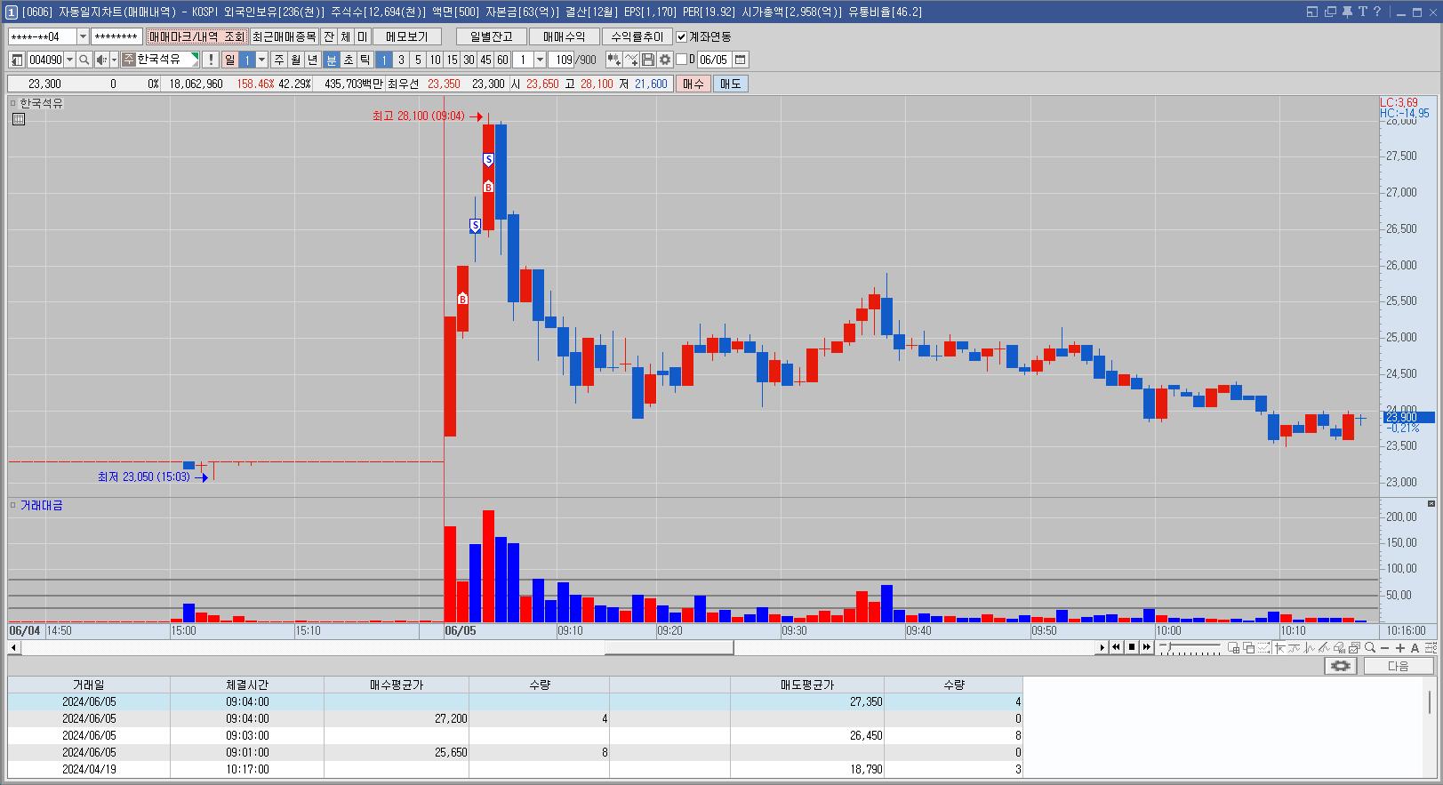Image resolution: width=1443 pixels, height=785 pixels.
Task: Select the 미 tab button
Action: click(x=363, y=36)
